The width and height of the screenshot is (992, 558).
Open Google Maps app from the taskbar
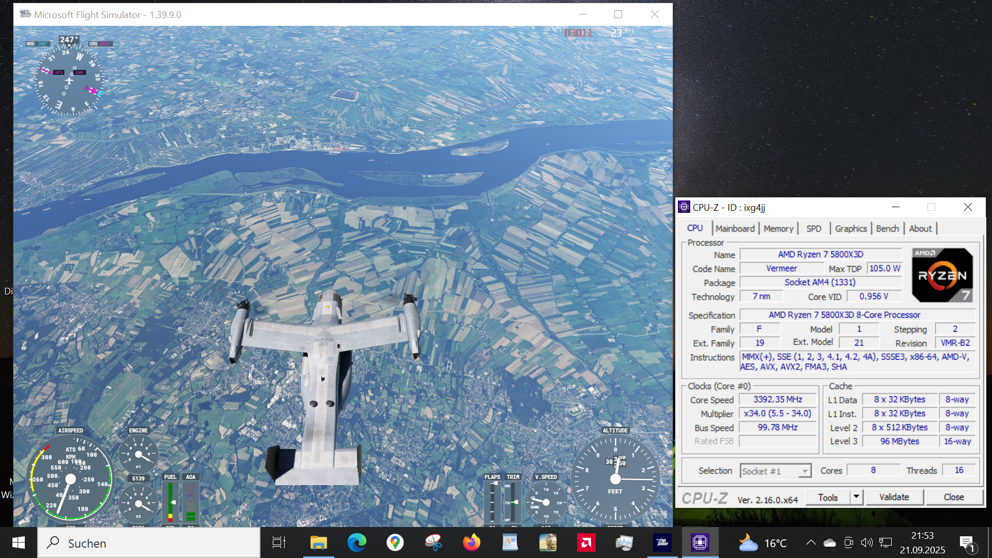(x=395, y=542)
